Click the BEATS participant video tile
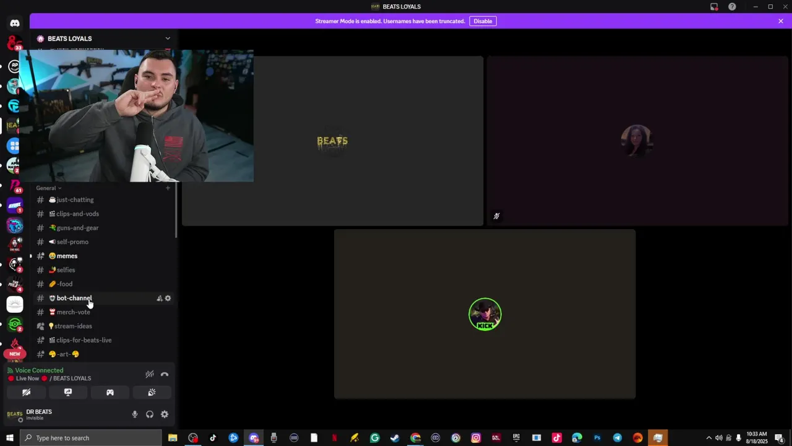 (x=332, y=141)
